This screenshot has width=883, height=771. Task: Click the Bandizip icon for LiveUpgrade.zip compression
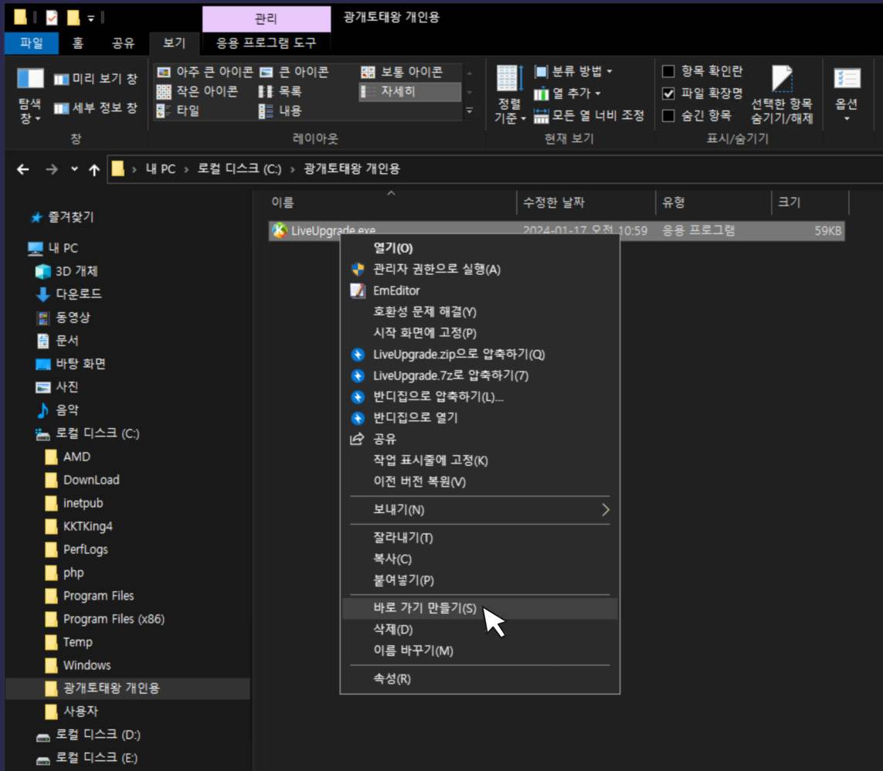[358, 355]
